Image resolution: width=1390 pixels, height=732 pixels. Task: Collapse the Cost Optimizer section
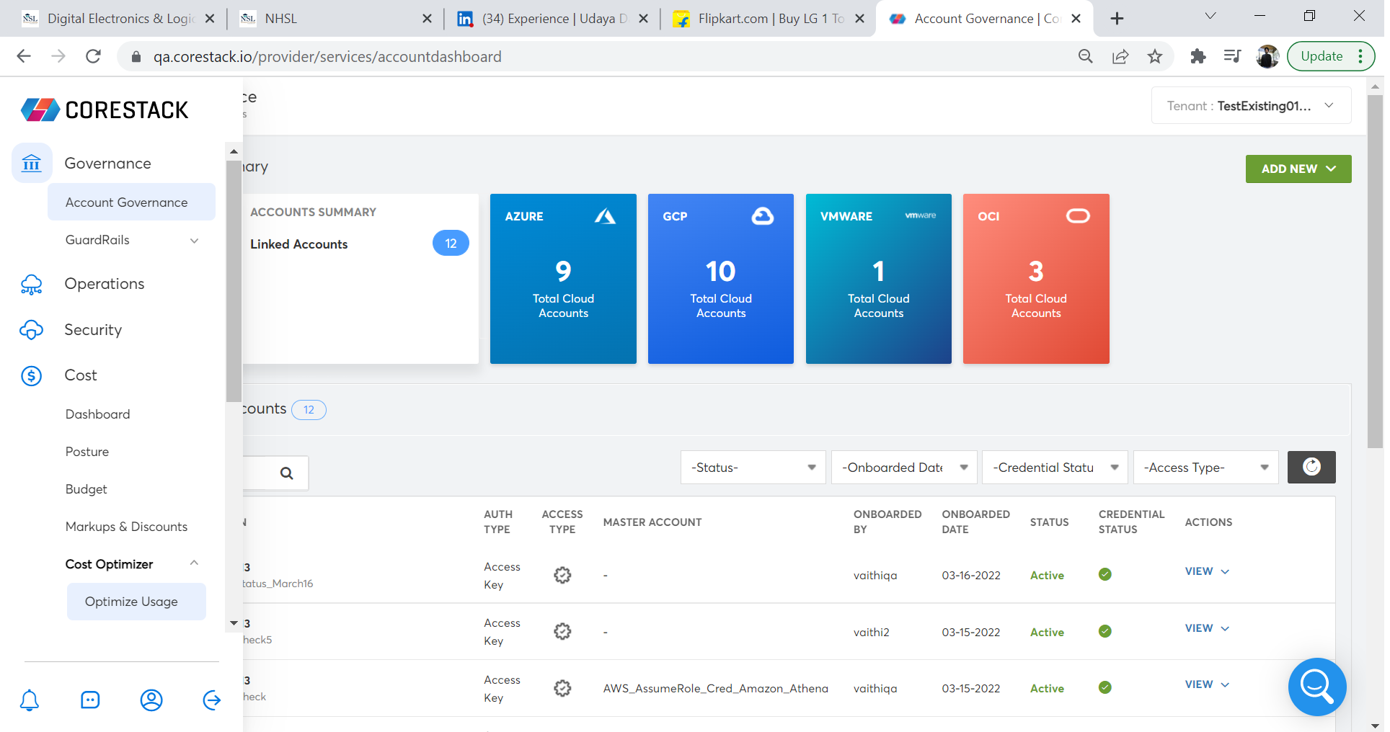pyautogui.click(x=194, y=563)
